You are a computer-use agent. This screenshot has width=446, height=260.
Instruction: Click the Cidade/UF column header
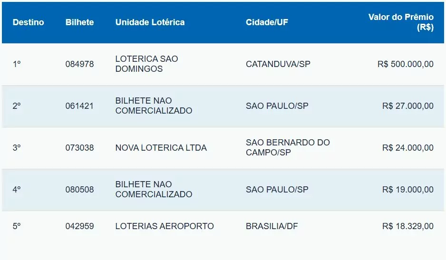pos(267,22)
